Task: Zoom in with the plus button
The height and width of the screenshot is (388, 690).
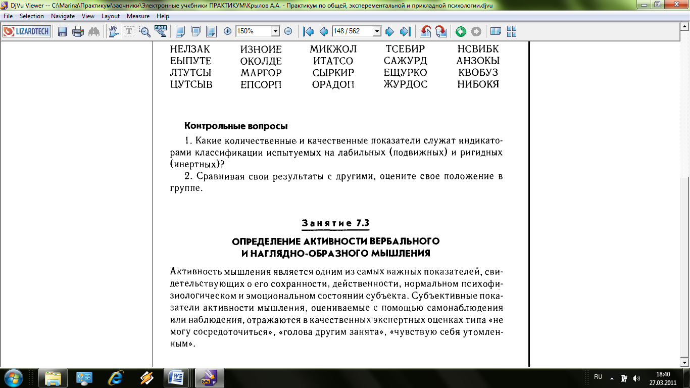Action: (227, 31)
